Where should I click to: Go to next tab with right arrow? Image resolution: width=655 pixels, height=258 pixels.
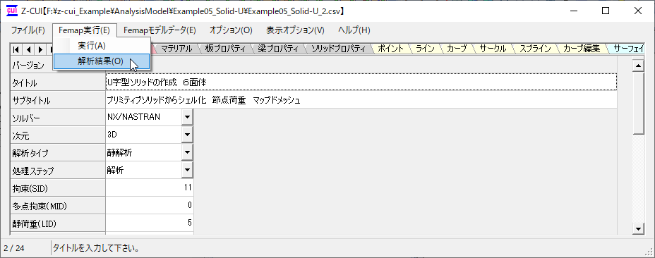pyautogui.click(x=40, y=49)
